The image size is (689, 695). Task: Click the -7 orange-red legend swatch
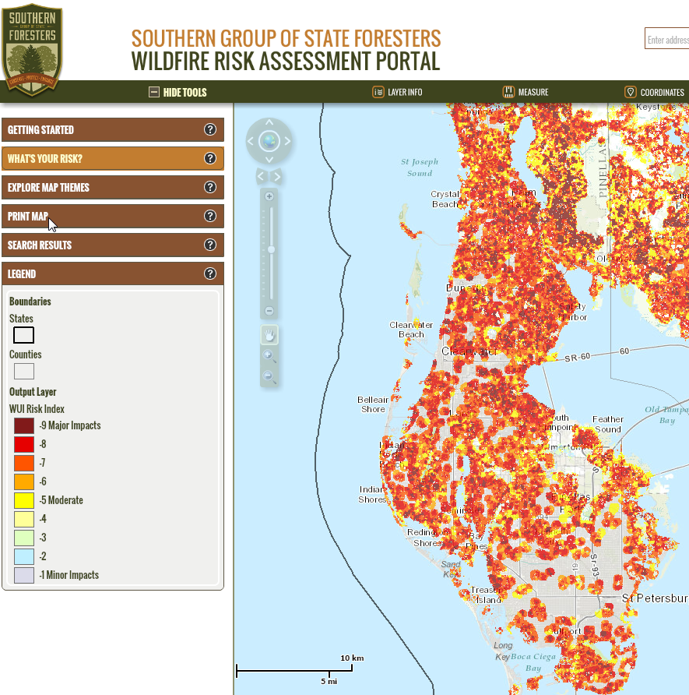24,463
